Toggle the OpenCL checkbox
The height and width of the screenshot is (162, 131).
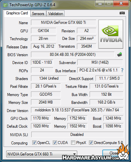click(x=34, y=142)
